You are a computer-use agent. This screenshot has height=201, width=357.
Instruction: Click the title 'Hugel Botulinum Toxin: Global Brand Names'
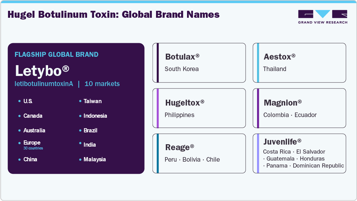(x=114, y=15)
